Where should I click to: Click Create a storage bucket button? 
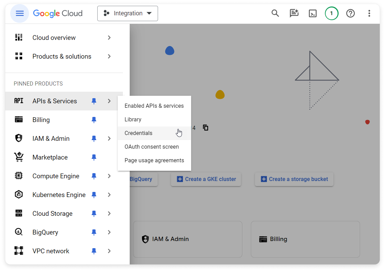pos(294,179)
